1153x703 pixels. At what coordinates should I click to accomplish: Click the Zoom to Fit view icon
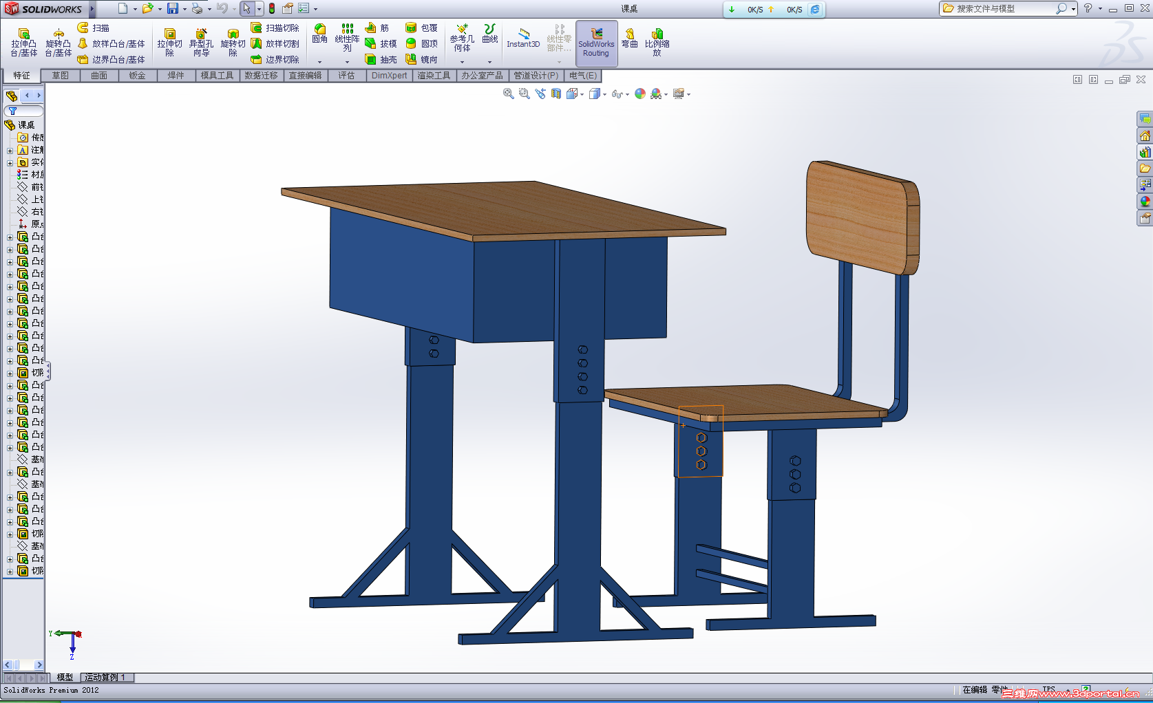click(x=509, y=94)
